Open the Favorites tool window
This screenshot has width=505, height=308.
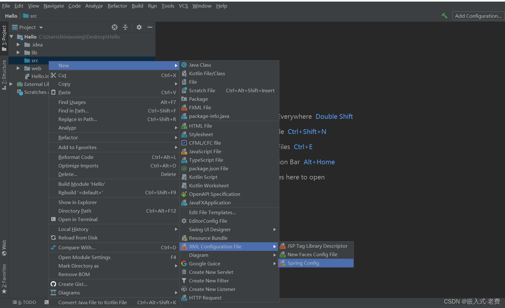4,278
